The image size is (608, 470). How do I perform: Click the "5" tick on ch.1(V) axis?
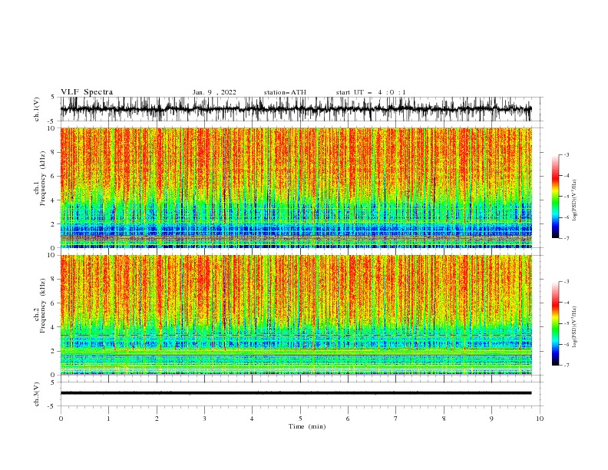53,97
